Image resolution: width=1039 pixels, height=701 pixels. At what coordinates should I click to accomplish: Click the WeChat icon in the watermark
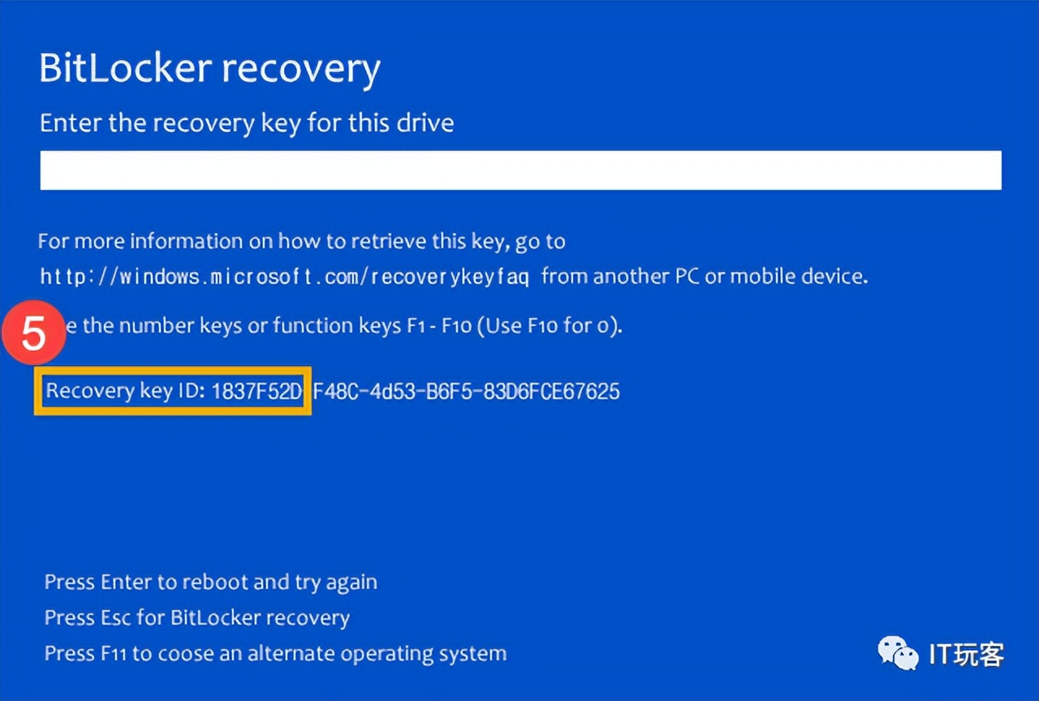click(897, 652)
